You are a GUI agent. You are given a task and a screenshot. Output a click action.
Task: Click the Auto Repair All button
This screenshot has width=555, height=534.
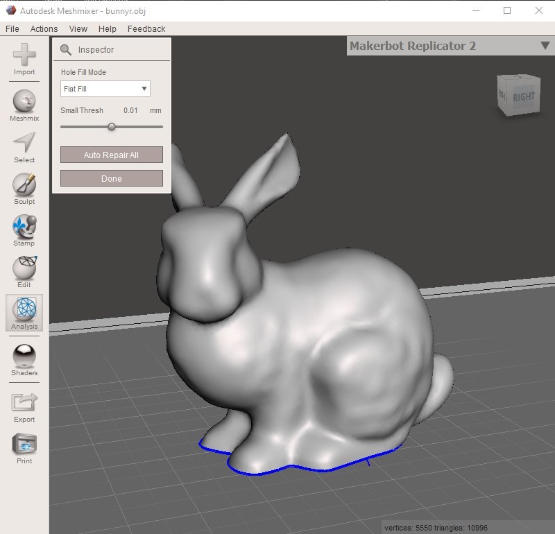click(x=112, y=155)
